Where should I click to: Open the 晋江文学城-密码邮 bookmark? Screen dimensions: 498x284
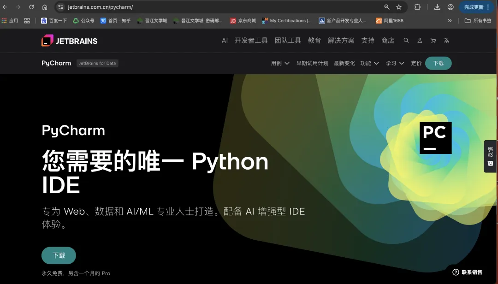[x=198, y=21]
